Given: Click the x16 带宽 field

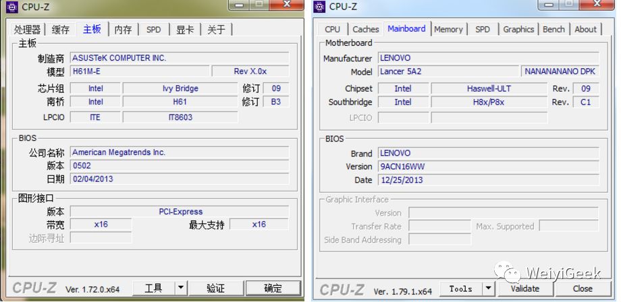Looking at the screenshot, I should coord(101,224).
